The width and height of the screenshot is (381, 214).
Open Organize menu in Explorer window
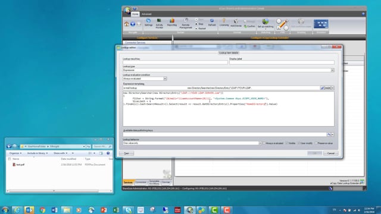point(15,153)
